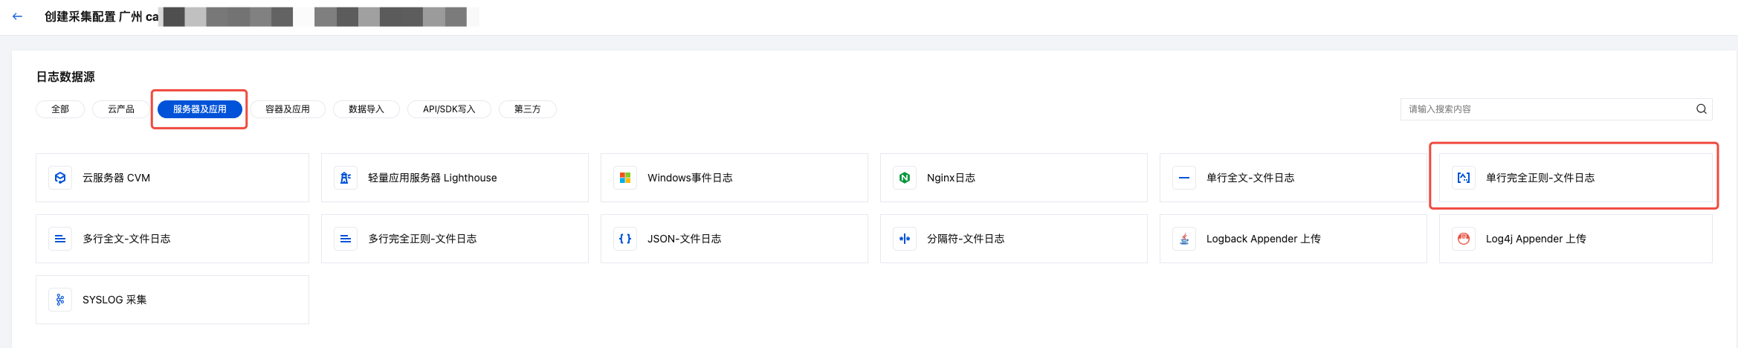Click the Log4j Appender icon
Viewport: 1738px width, 348px height.
coord(1464,239)
